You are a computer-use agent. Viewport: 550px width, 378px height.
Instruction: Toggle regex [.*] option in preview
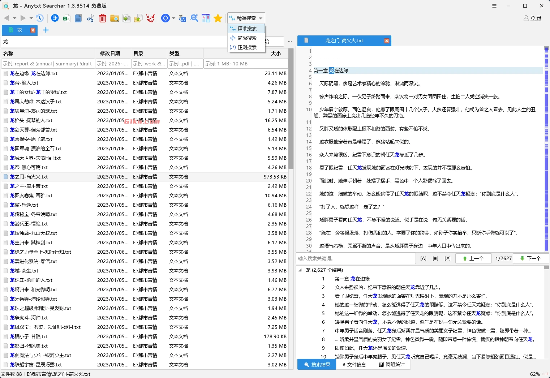447,258
